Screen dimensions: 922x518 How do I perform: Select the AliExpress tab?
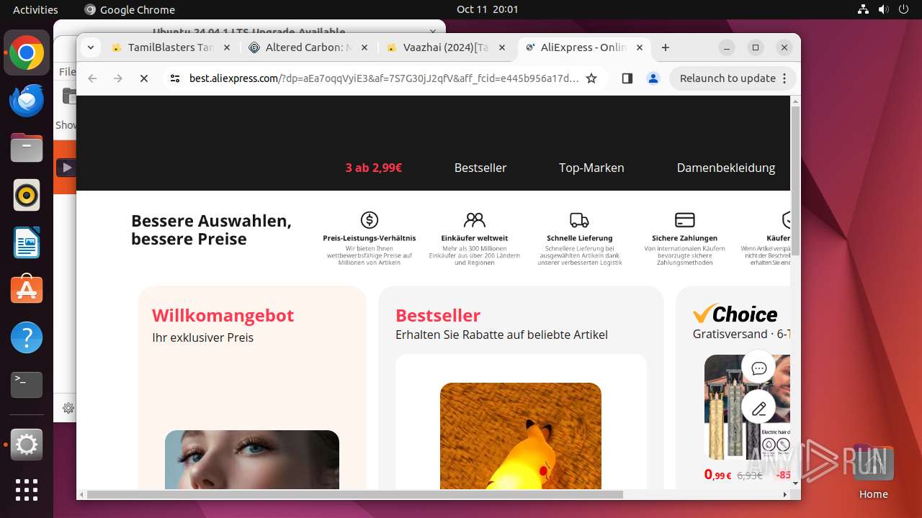[x=583, y=47]
